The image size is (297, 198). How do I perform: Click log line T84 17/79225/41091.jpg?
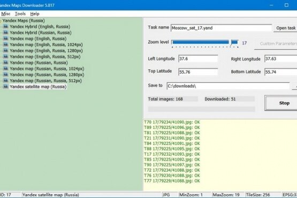172,143
